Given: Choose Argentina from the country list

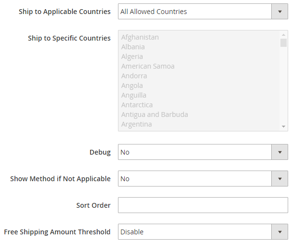Looking at the screenshot, I should tap(136, 124).
